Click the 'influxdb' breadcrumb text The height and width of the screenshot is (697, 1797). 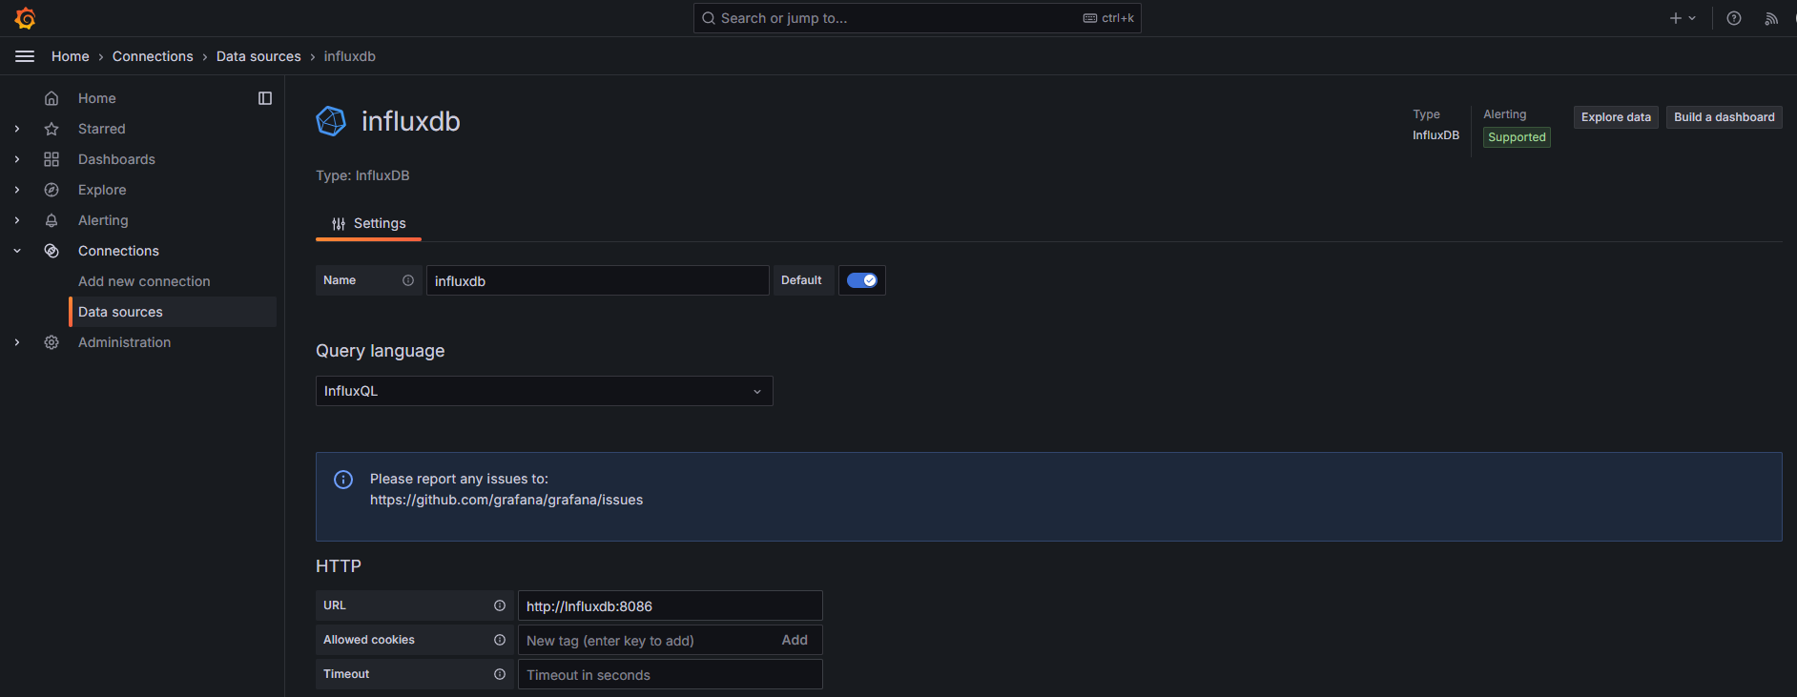[x=349, y=56]
